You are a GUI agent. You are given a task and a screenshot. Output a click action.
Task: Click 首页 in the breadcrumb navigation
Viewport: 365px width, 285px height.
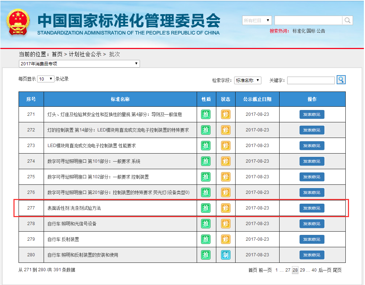click(57, 54)
